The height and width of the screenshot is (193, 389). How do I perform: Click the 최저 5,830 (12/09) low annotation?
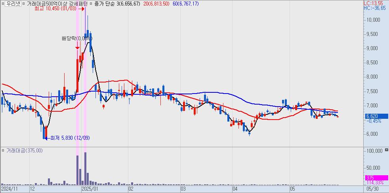70,138
